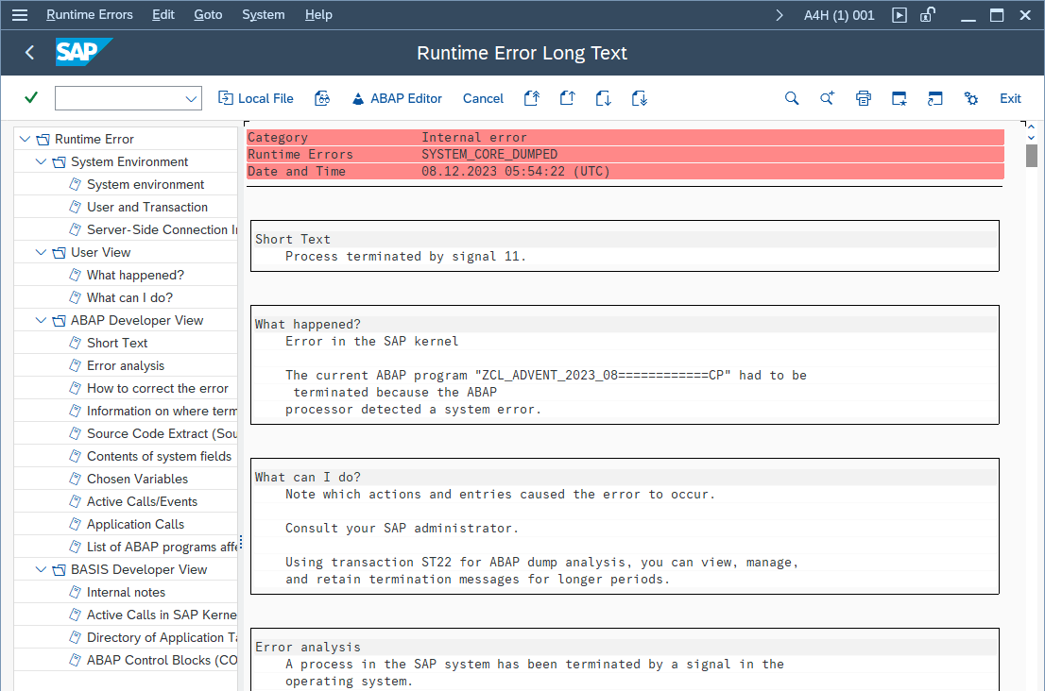Select the 'Chosen Variables' tree item
The width and height of the screenshot is (1045, 691).
point(137,479)
